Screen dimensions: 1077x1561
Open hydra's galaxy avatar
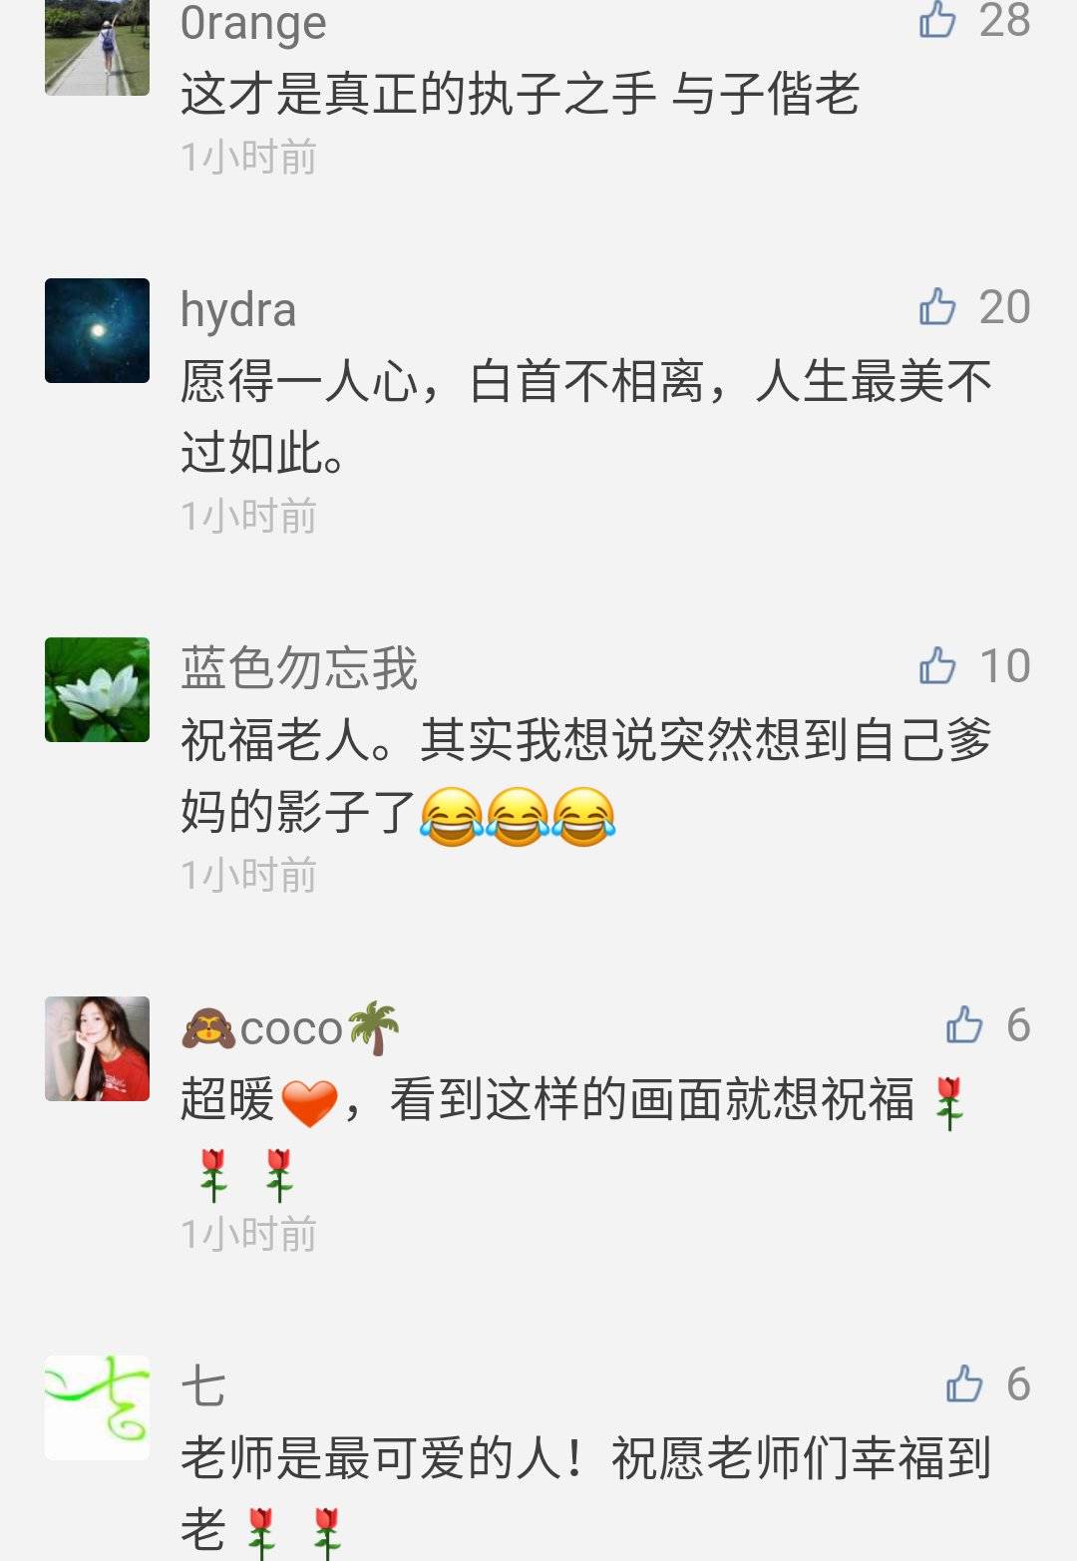(x=97, y=330)
